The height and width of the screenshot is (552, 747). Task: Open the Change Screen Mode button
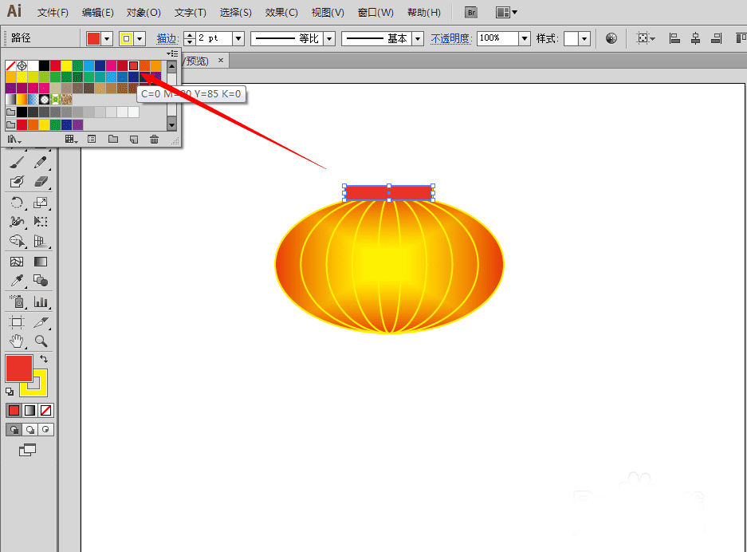point(28,450)
